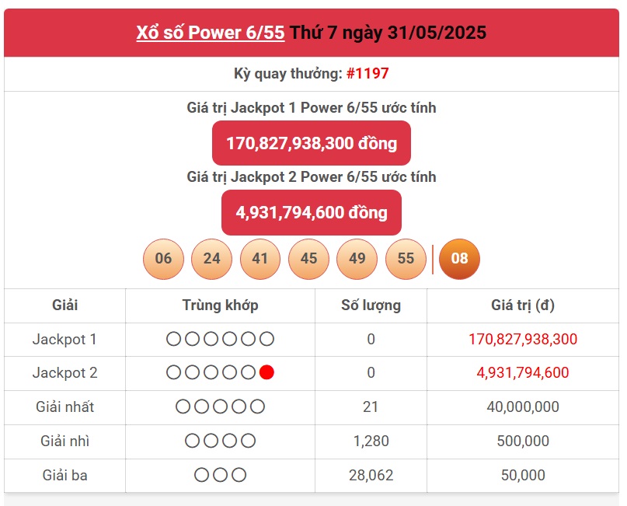Click the Jackpot 1 row label
Image resolution: width=627 pixels, height=506 pixels.
pos(64,339)
